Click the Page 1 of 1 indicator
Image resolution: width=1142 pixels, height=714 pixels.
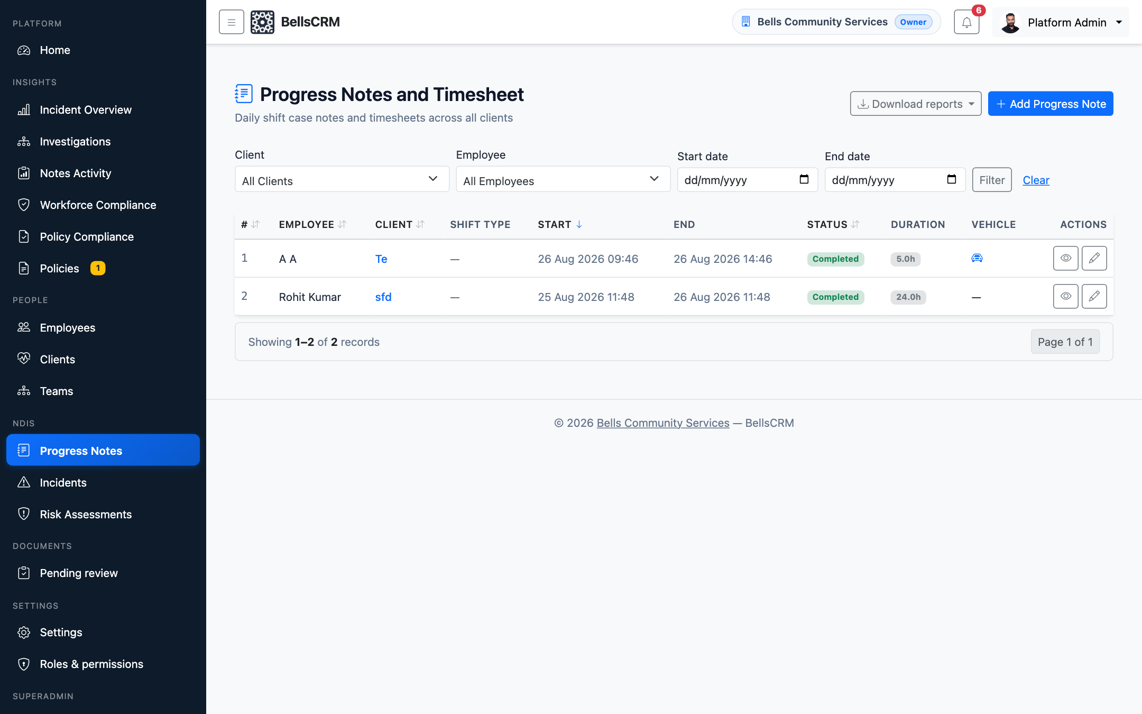(x=1065, y=342)
